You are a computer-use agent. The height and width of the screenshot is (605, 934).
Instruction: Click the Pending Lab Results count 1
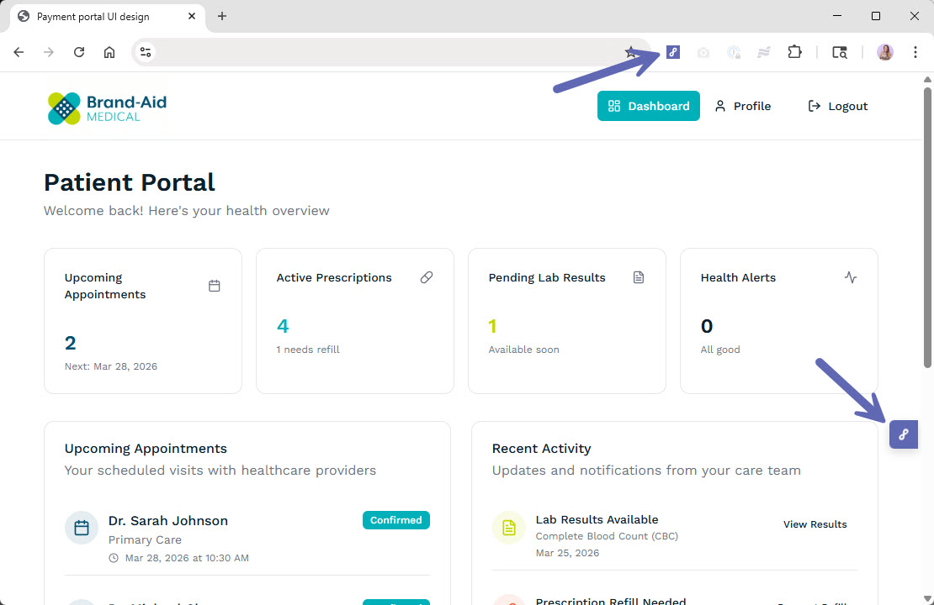tap(492, 326)
